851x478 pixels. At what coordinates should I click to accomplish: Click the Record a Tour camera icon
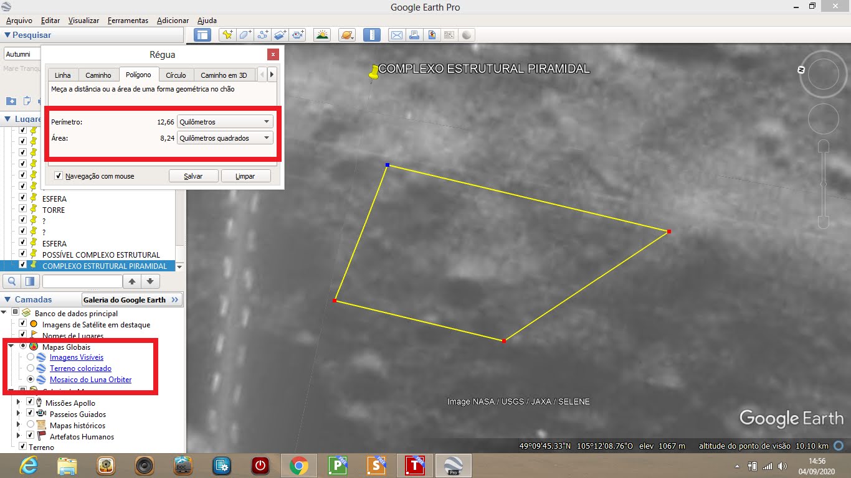click(x=298, y=35)
